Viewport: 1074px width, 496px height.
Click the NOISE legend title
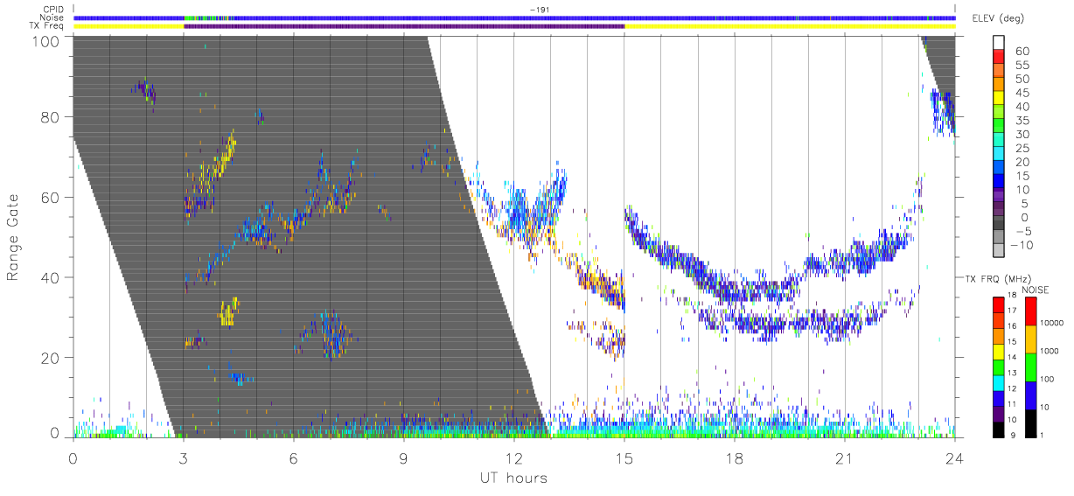point(1037,290)
